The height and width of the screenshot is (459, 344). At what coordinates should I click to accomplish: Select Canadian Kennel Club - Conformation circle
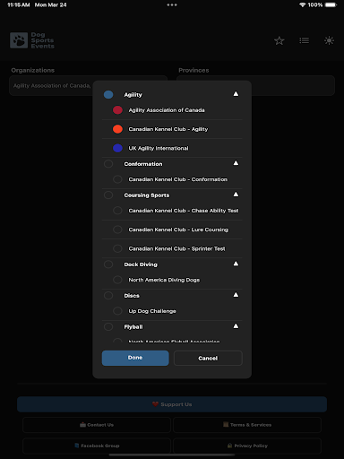click(117, 179)
